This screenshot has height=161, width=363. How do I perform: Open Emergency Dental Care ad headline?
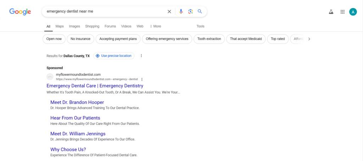(x=95, y=86)
